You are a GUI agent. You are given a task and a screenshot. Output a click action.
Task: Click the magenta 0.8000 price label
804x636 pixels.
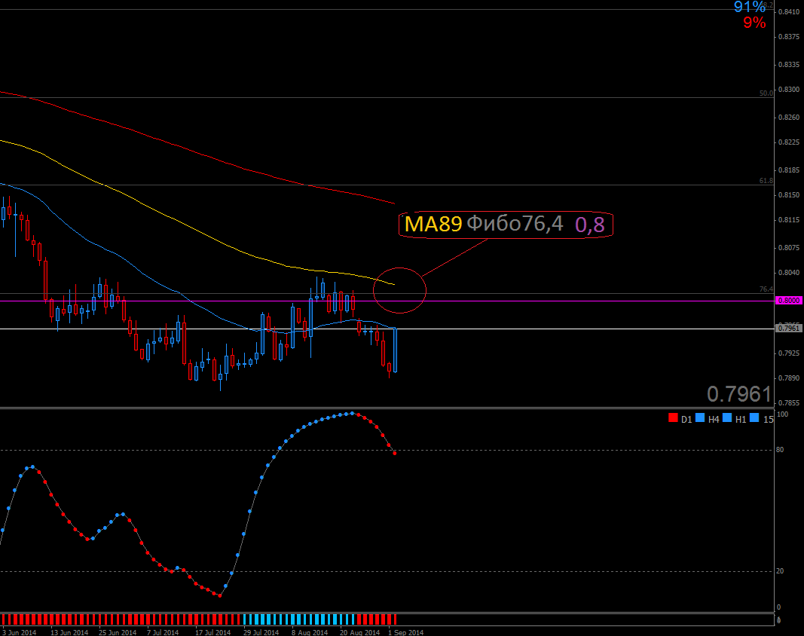[789, 301]
